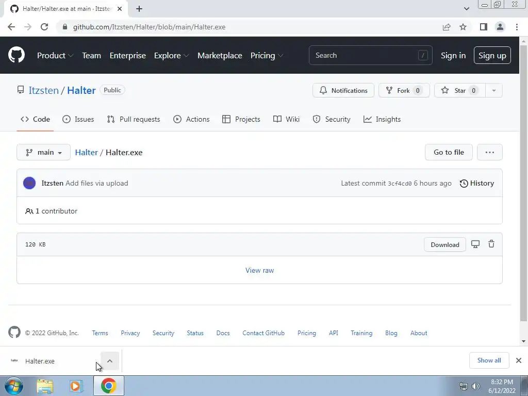The width and height of the screenshot is (528, 396).
Task: Open the Halter repository title link
Action: tap(81, 90)
